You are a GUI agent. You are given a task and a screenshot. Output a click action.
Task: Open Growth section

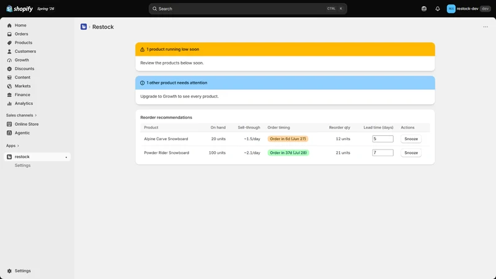[x=22, y=60]
